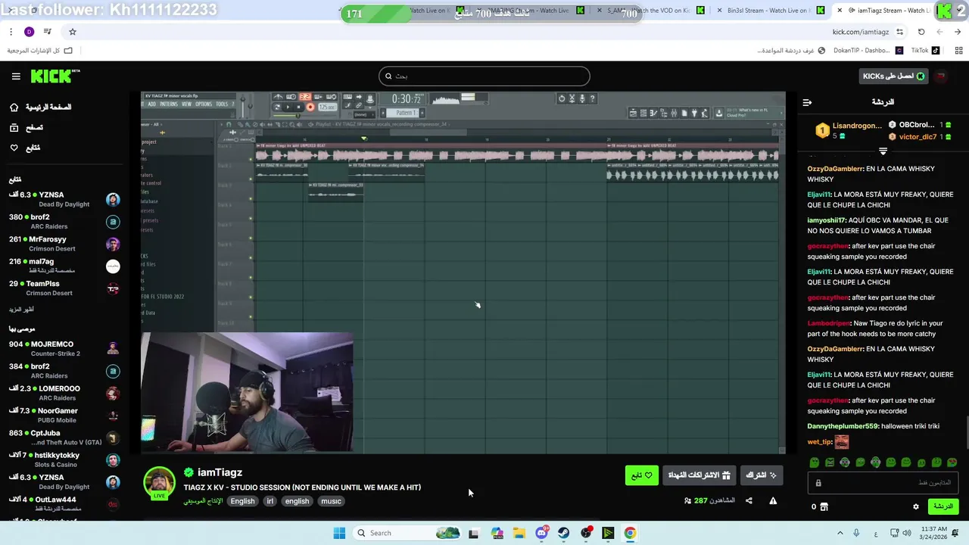
Task: Open the Kick home page link
Action: 42,107
